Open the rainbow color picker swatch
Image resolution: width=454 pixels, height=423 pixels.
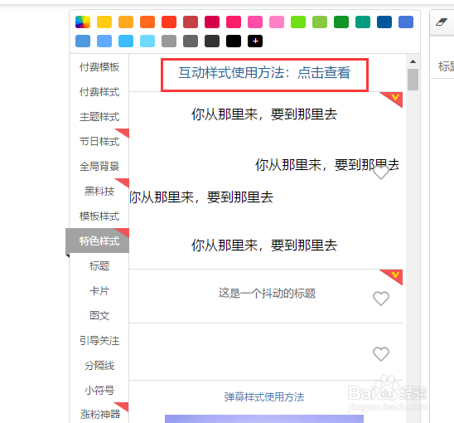click(x=83, y=22)
